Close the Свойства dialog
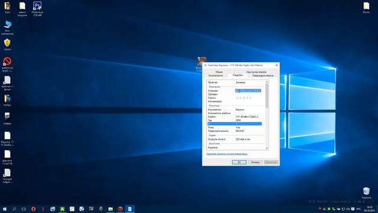378x213 pixels. pos(277,65)
